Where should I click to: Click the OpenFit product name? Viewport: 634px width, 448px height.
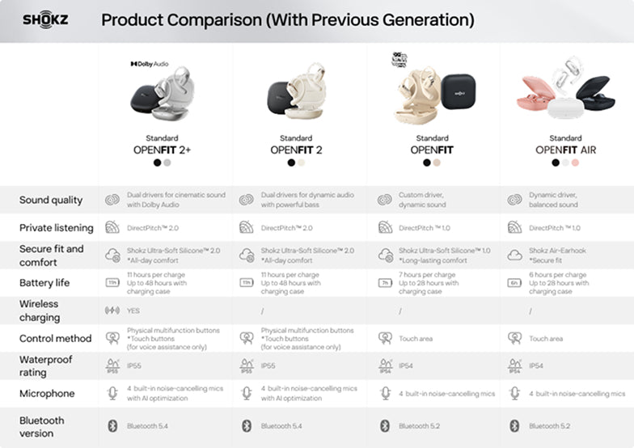point(432,150)
